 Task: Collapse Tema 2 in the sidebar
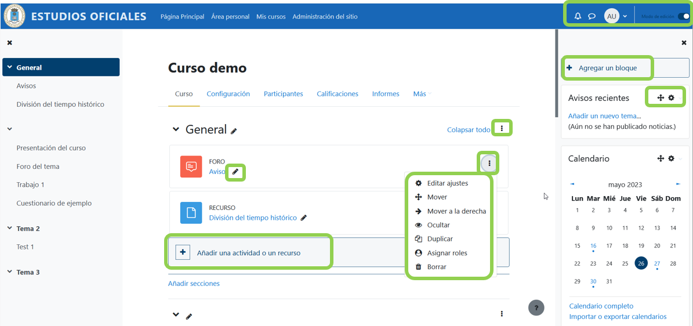(x=10, y=228)
